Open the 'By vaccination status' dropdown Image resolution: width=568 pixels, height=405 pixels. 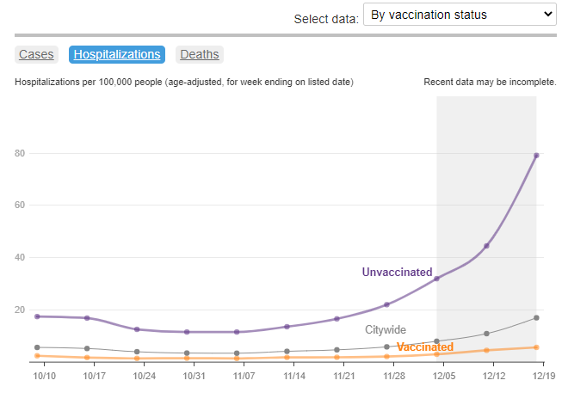click(460, 15)
